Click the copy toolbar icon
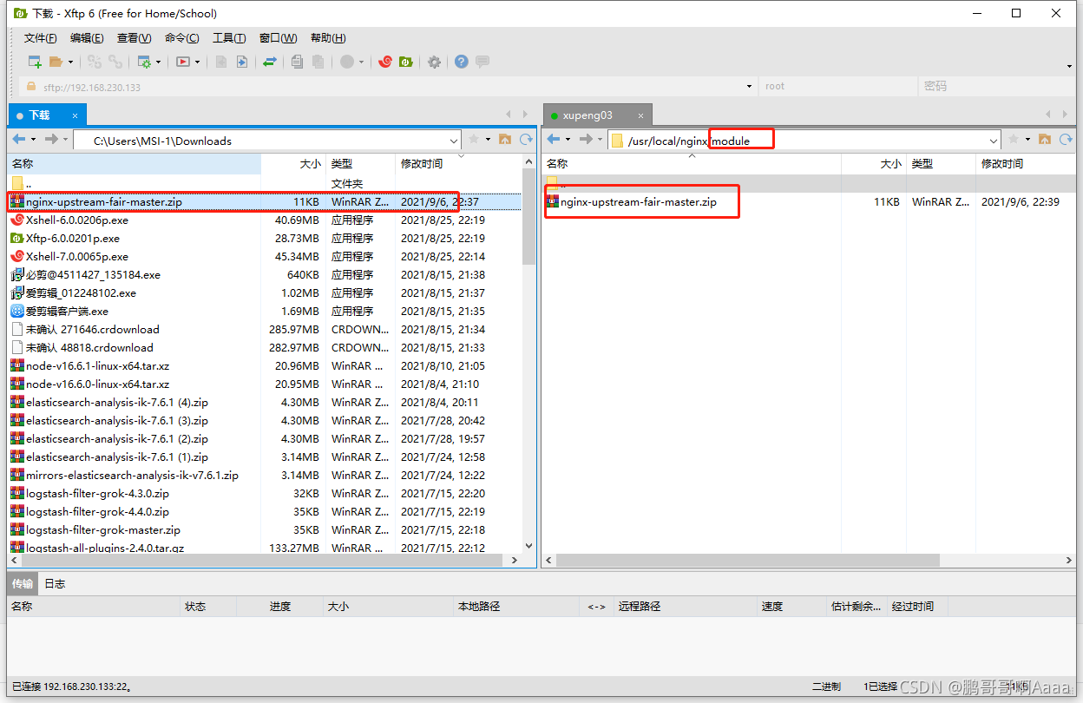Viewport: 1083px width, 703px height. pos(297,62)
